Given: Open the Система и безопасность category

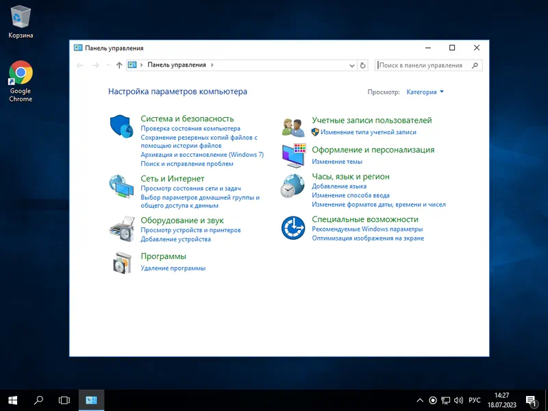Looking at the screenshot, I should pos(187,119).
